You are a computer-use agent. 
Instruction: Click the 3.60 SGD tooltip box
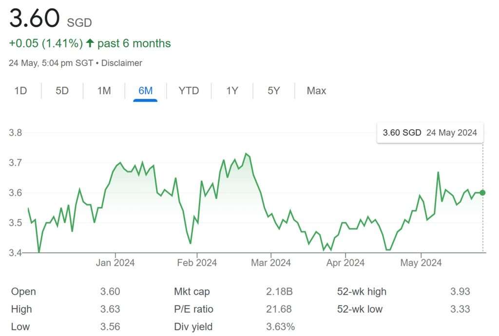pos(430,132)
